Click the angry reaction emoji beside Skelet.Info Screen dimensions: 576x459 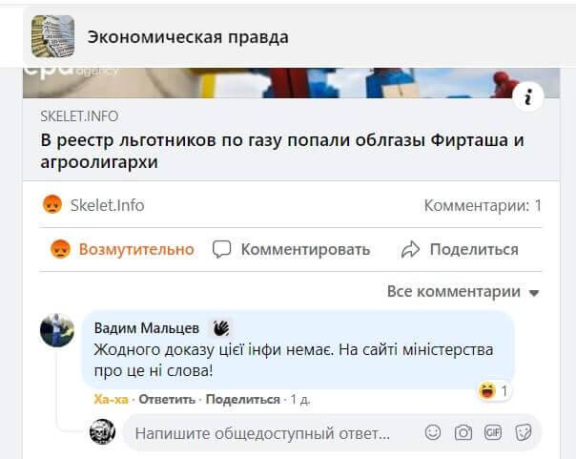[51, 204]
